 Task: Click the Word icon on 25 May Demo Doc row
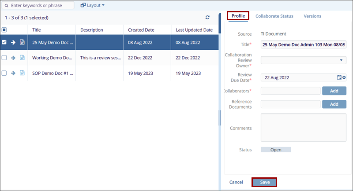(22, 43)
